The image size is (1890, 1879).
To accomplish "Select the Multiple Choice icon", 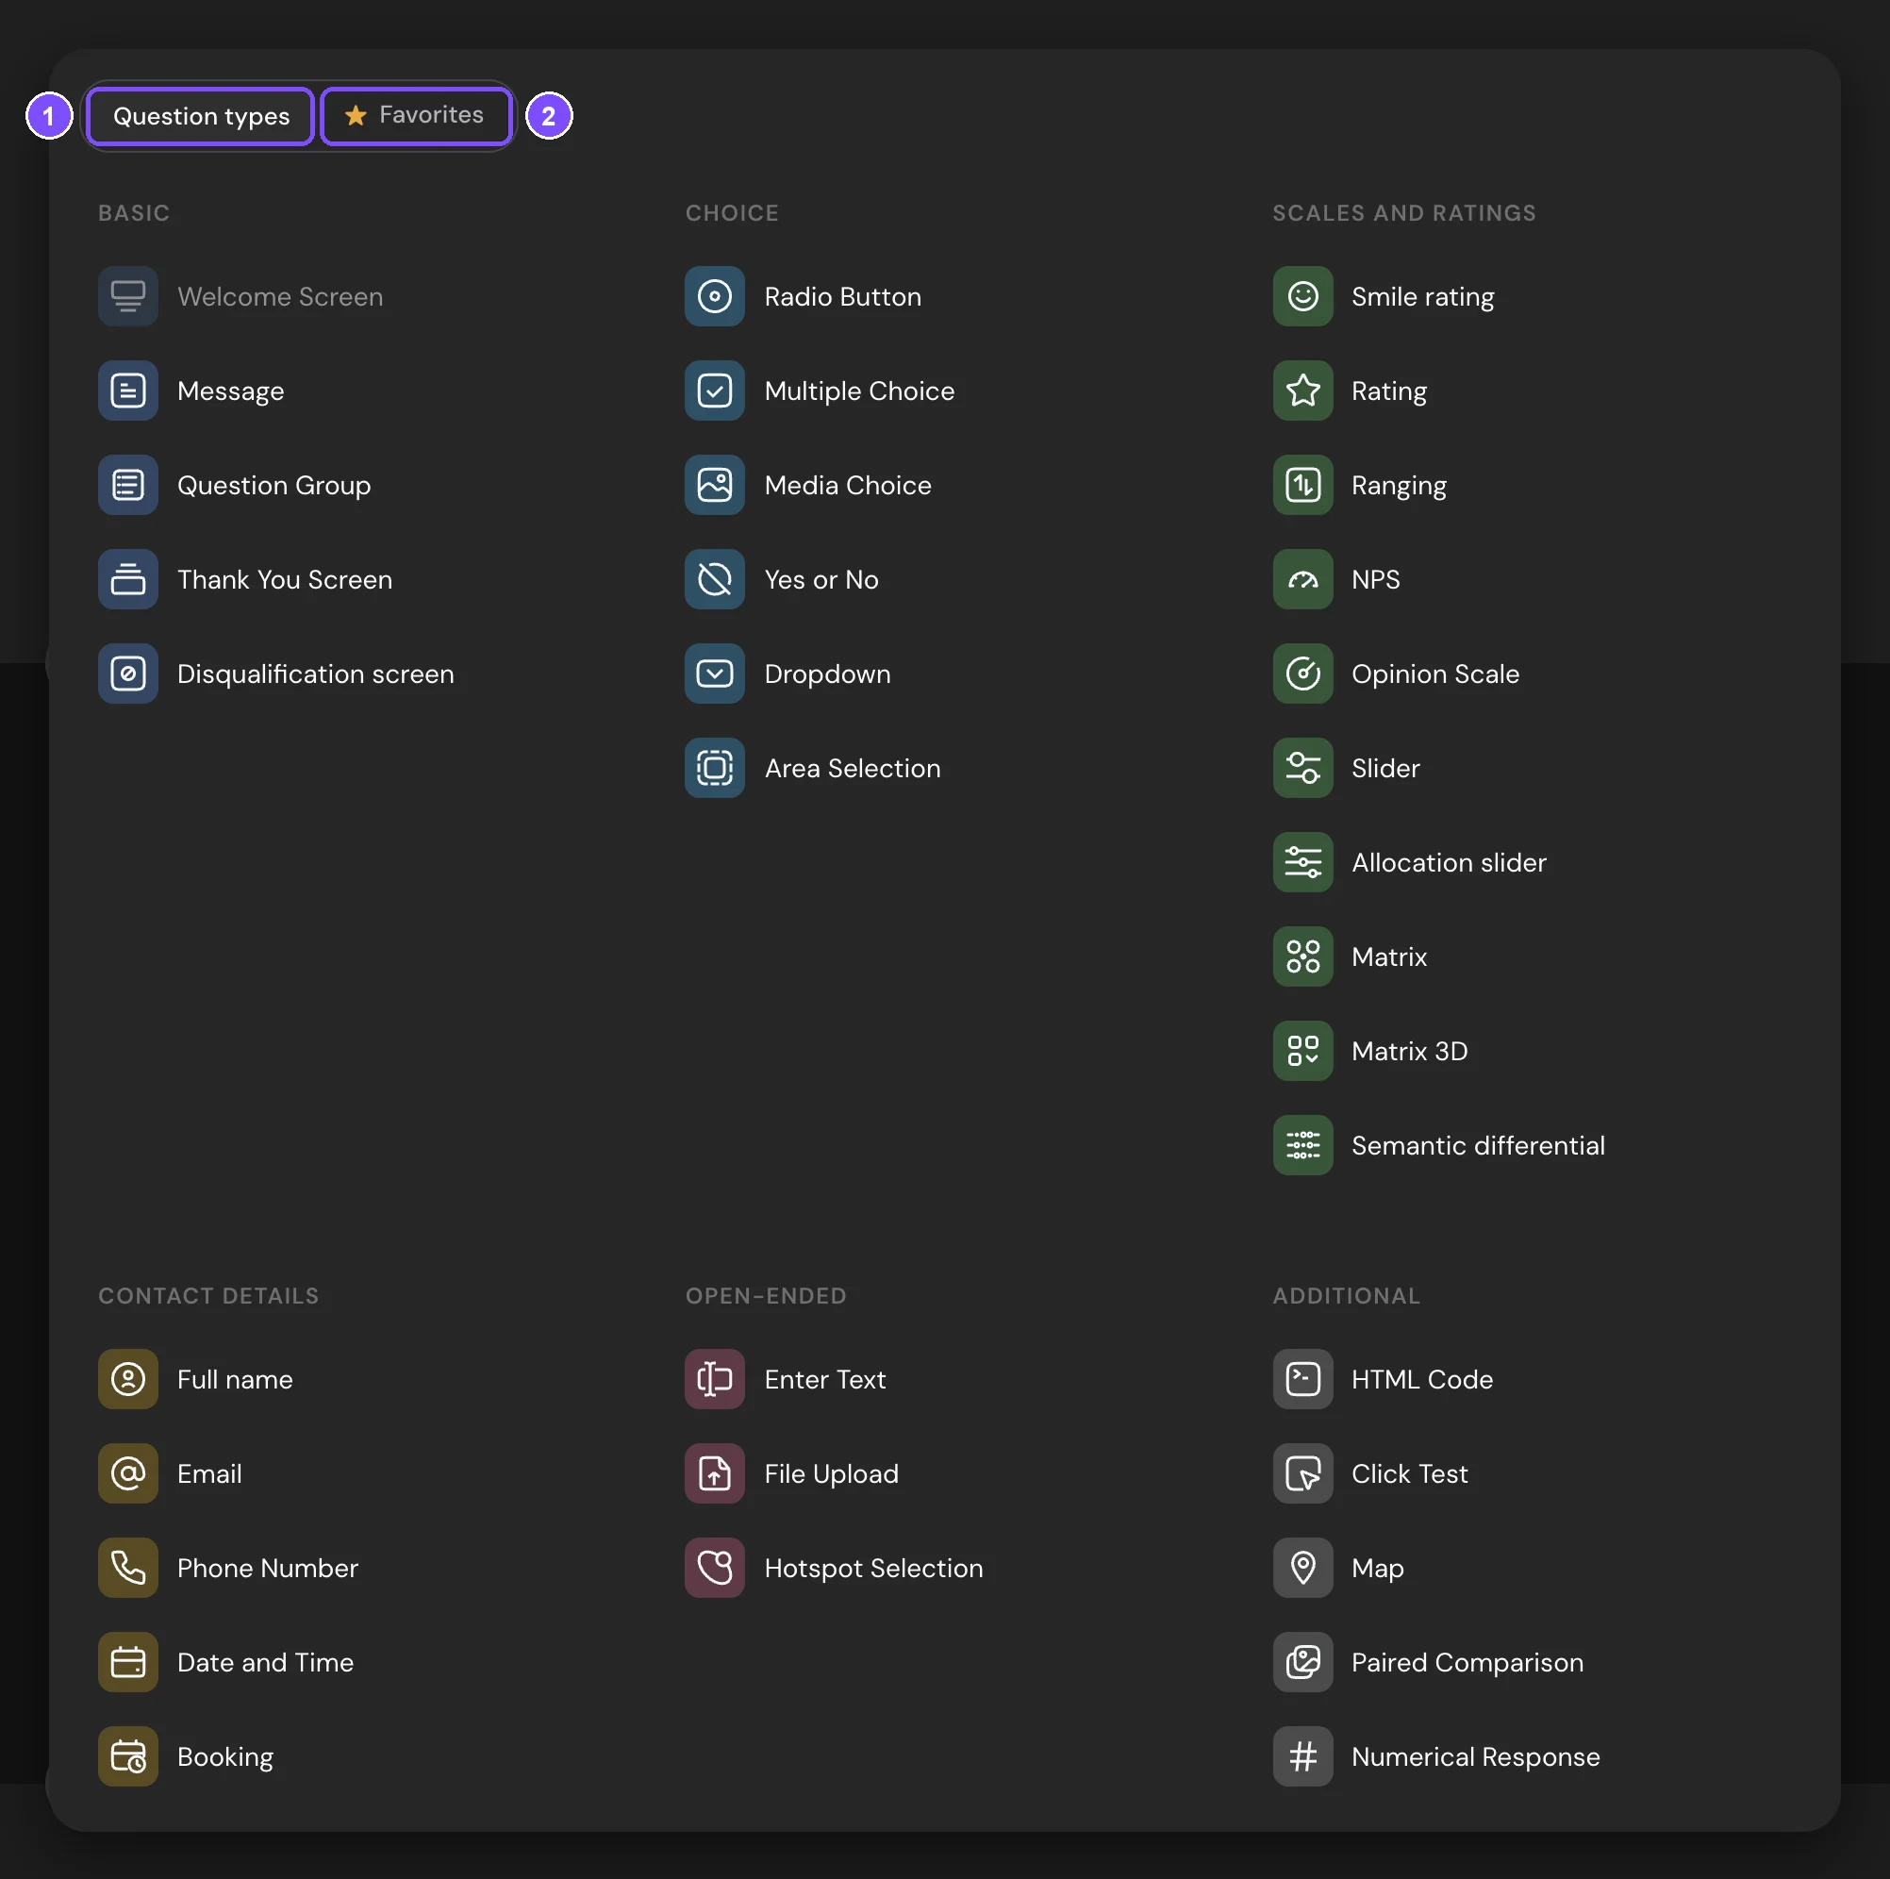I will (715, 391).
